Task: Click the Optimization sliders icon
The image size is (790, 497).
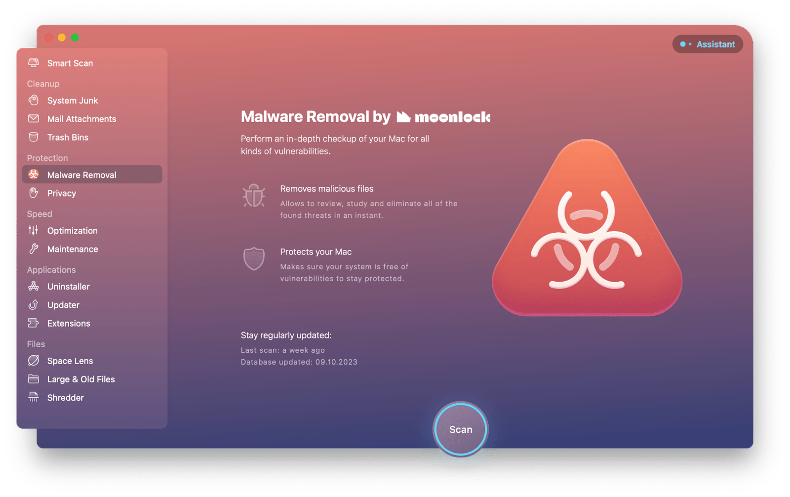Action: (x=34, y=230)
